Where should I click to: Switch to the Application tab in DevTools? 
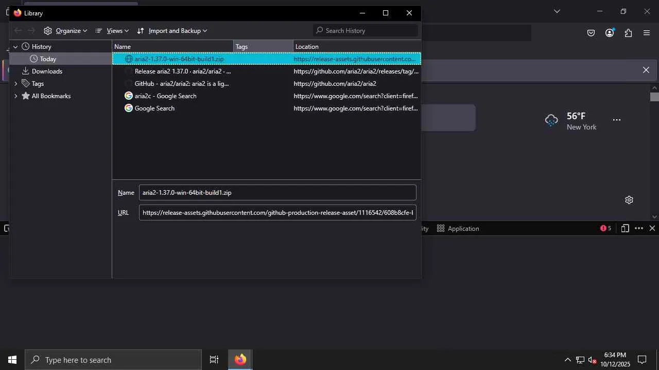458,229
